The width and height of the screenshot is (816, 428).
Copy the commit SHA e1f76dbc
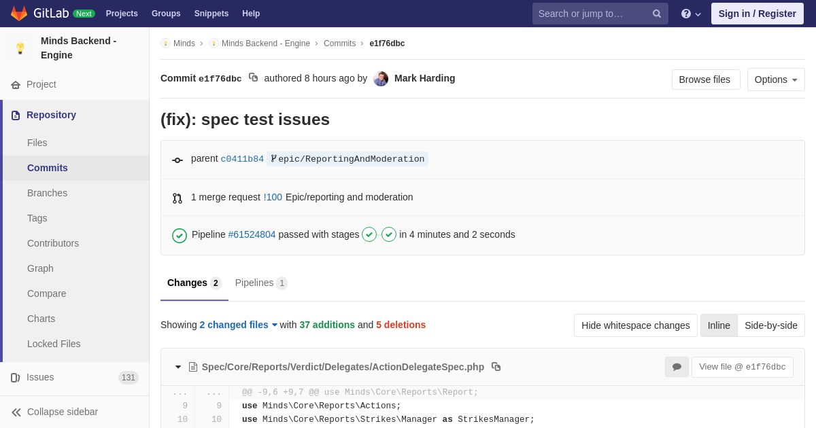click(253, 77)
